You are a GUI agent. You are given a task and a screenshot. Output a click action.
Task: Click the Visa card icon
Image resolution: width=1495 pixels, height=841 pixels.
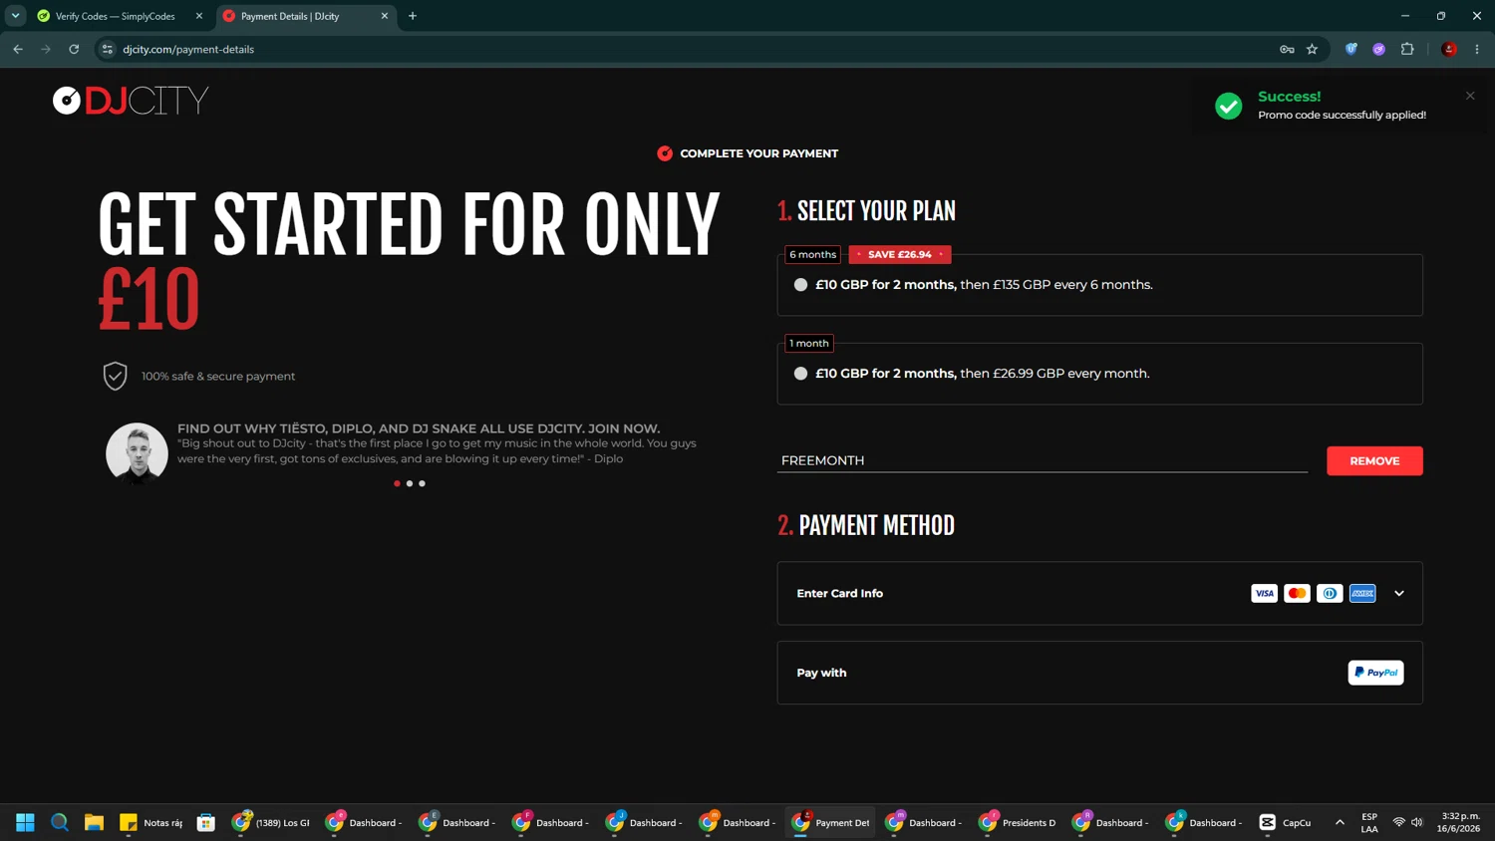tap(1264, 593)
